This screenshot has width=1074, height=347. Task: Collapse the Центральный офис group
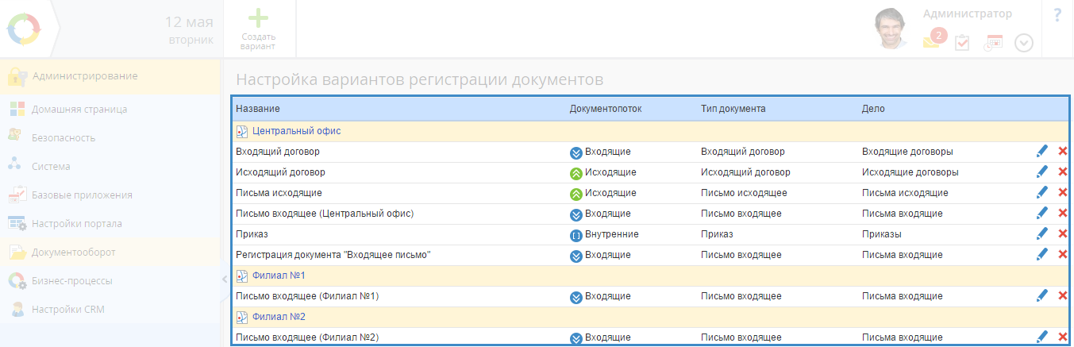242,131
